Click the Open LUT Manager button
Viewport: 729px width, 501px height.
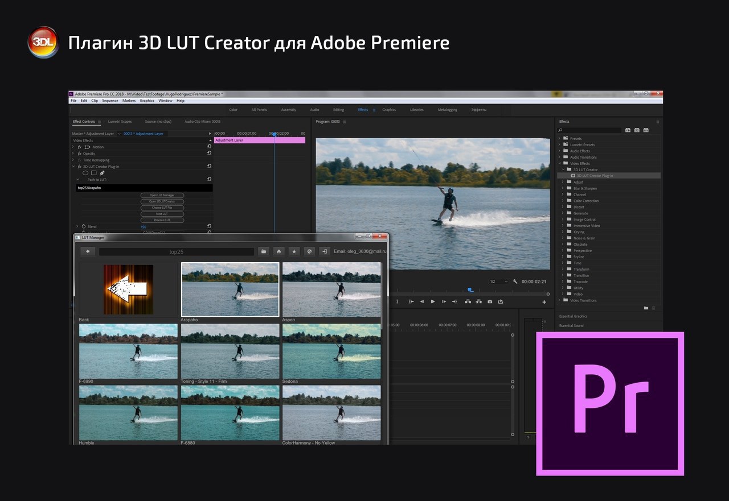pos(162,195)
